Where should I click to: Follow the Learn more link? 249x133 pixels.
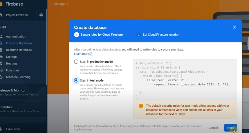82,54
